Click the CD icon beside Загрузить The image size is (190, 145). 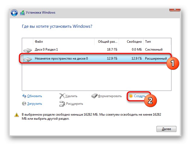[x=24, y=104]
